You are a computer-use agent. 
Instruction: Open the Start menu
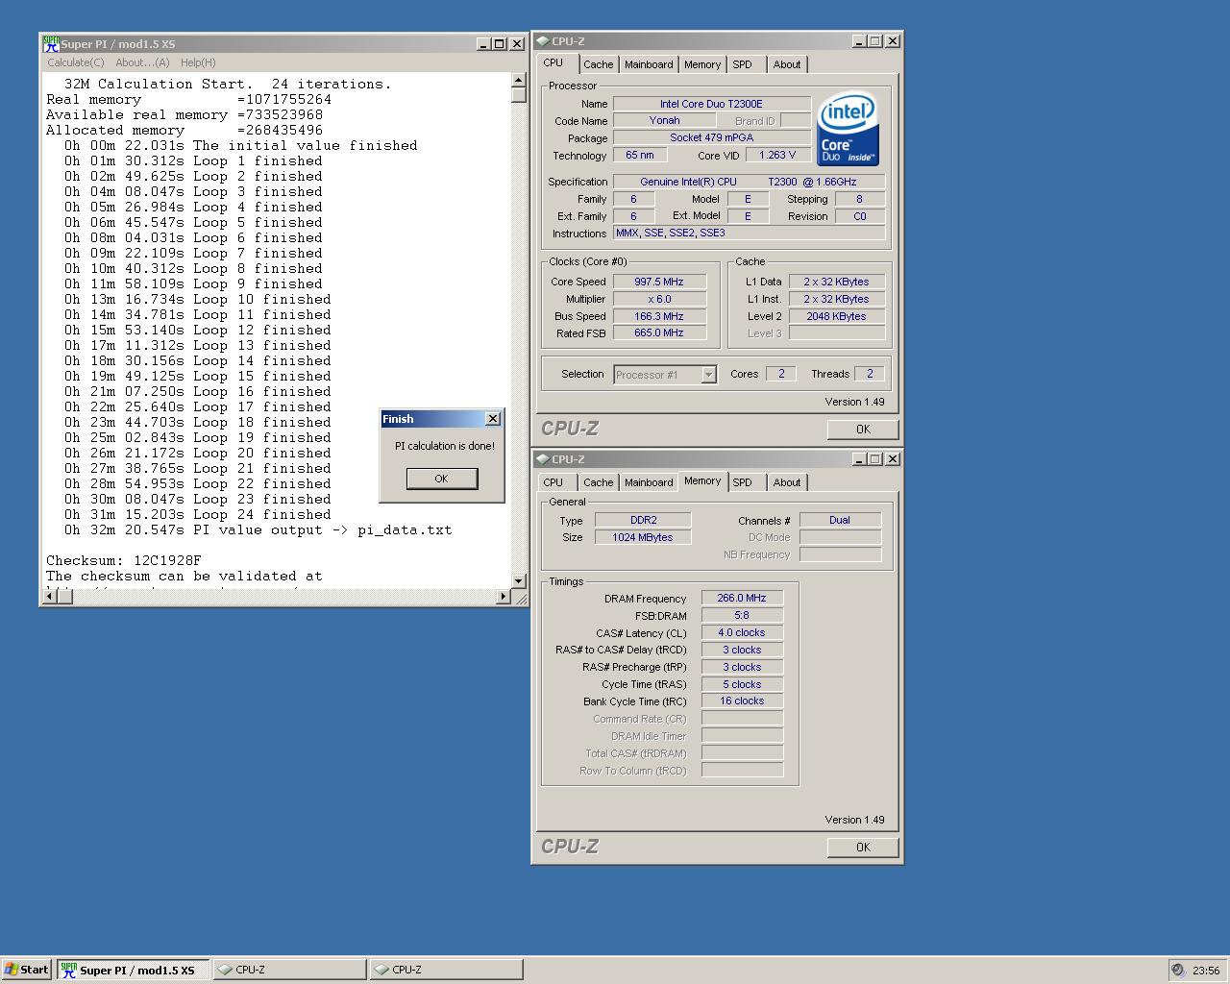pyautogui.click(x=26, y=970)
